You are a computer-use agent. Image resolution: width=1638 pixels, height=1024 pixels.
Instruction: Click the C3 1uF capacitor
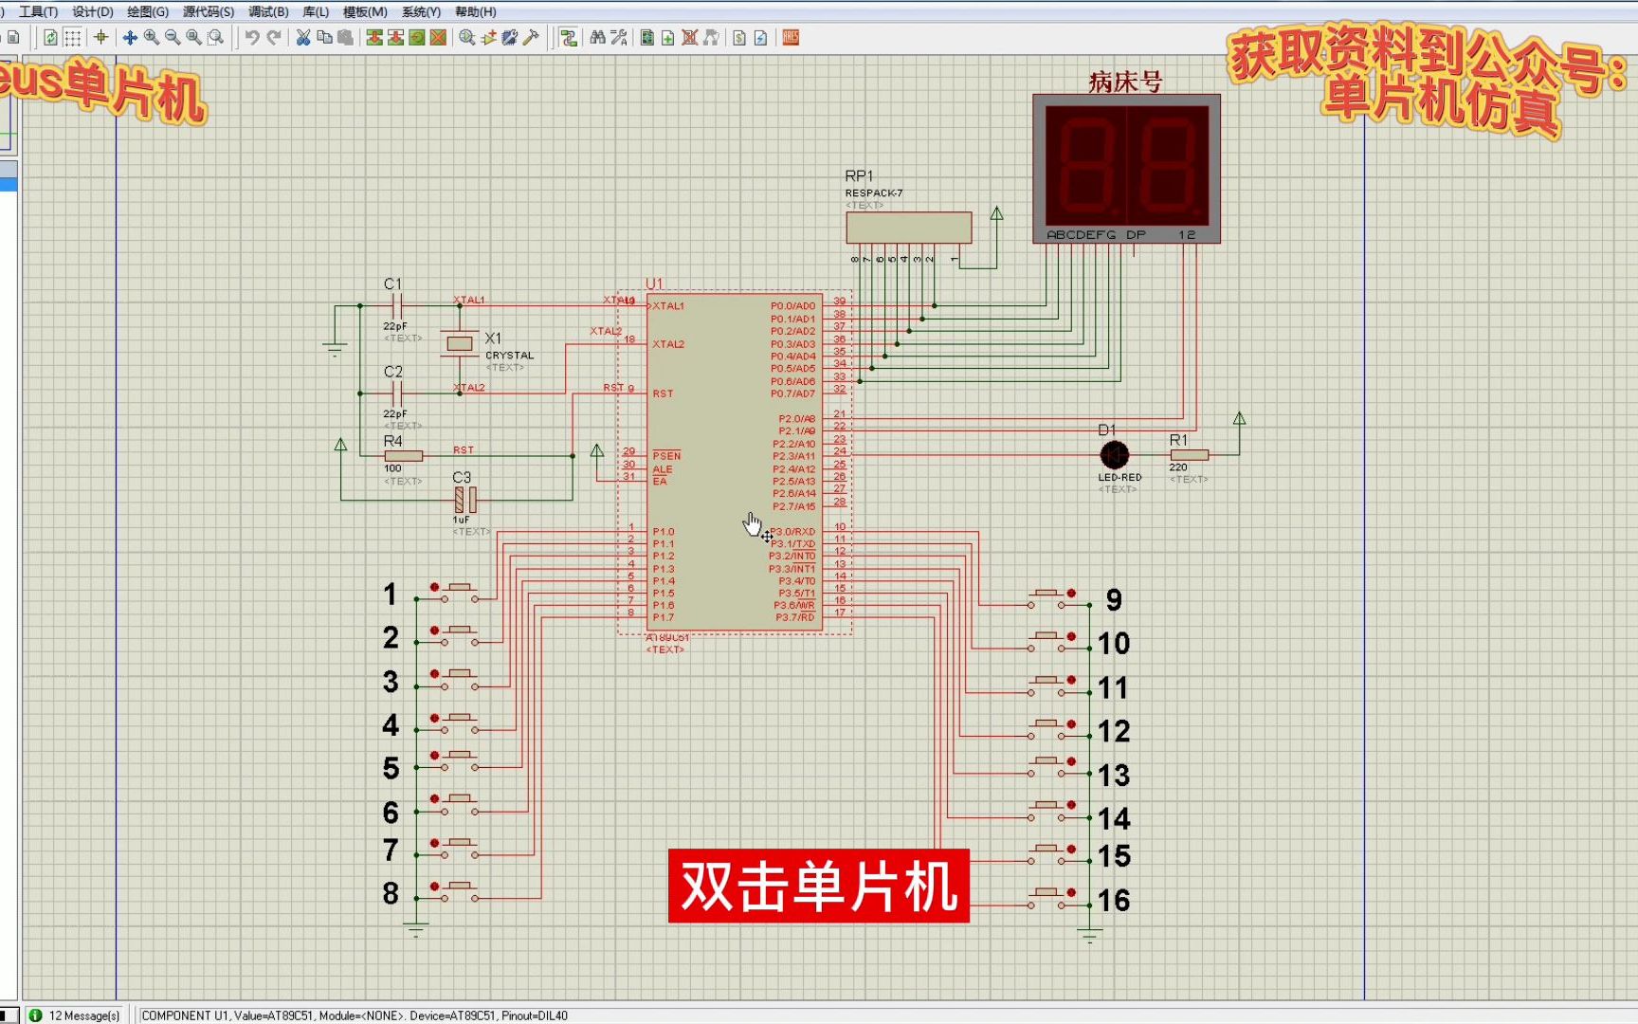(465, 500)
